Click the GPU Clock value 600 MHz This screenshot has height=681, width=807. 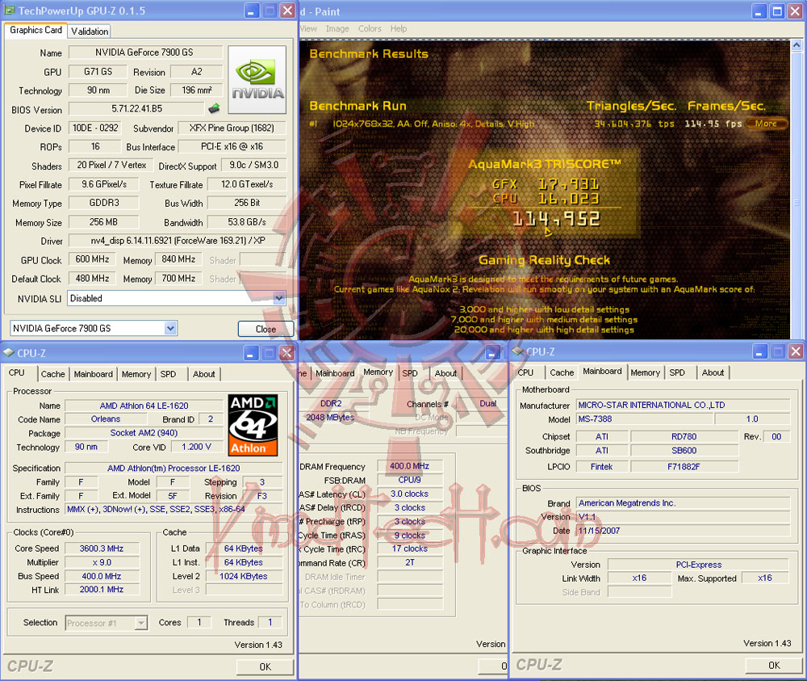coord(92,259)
